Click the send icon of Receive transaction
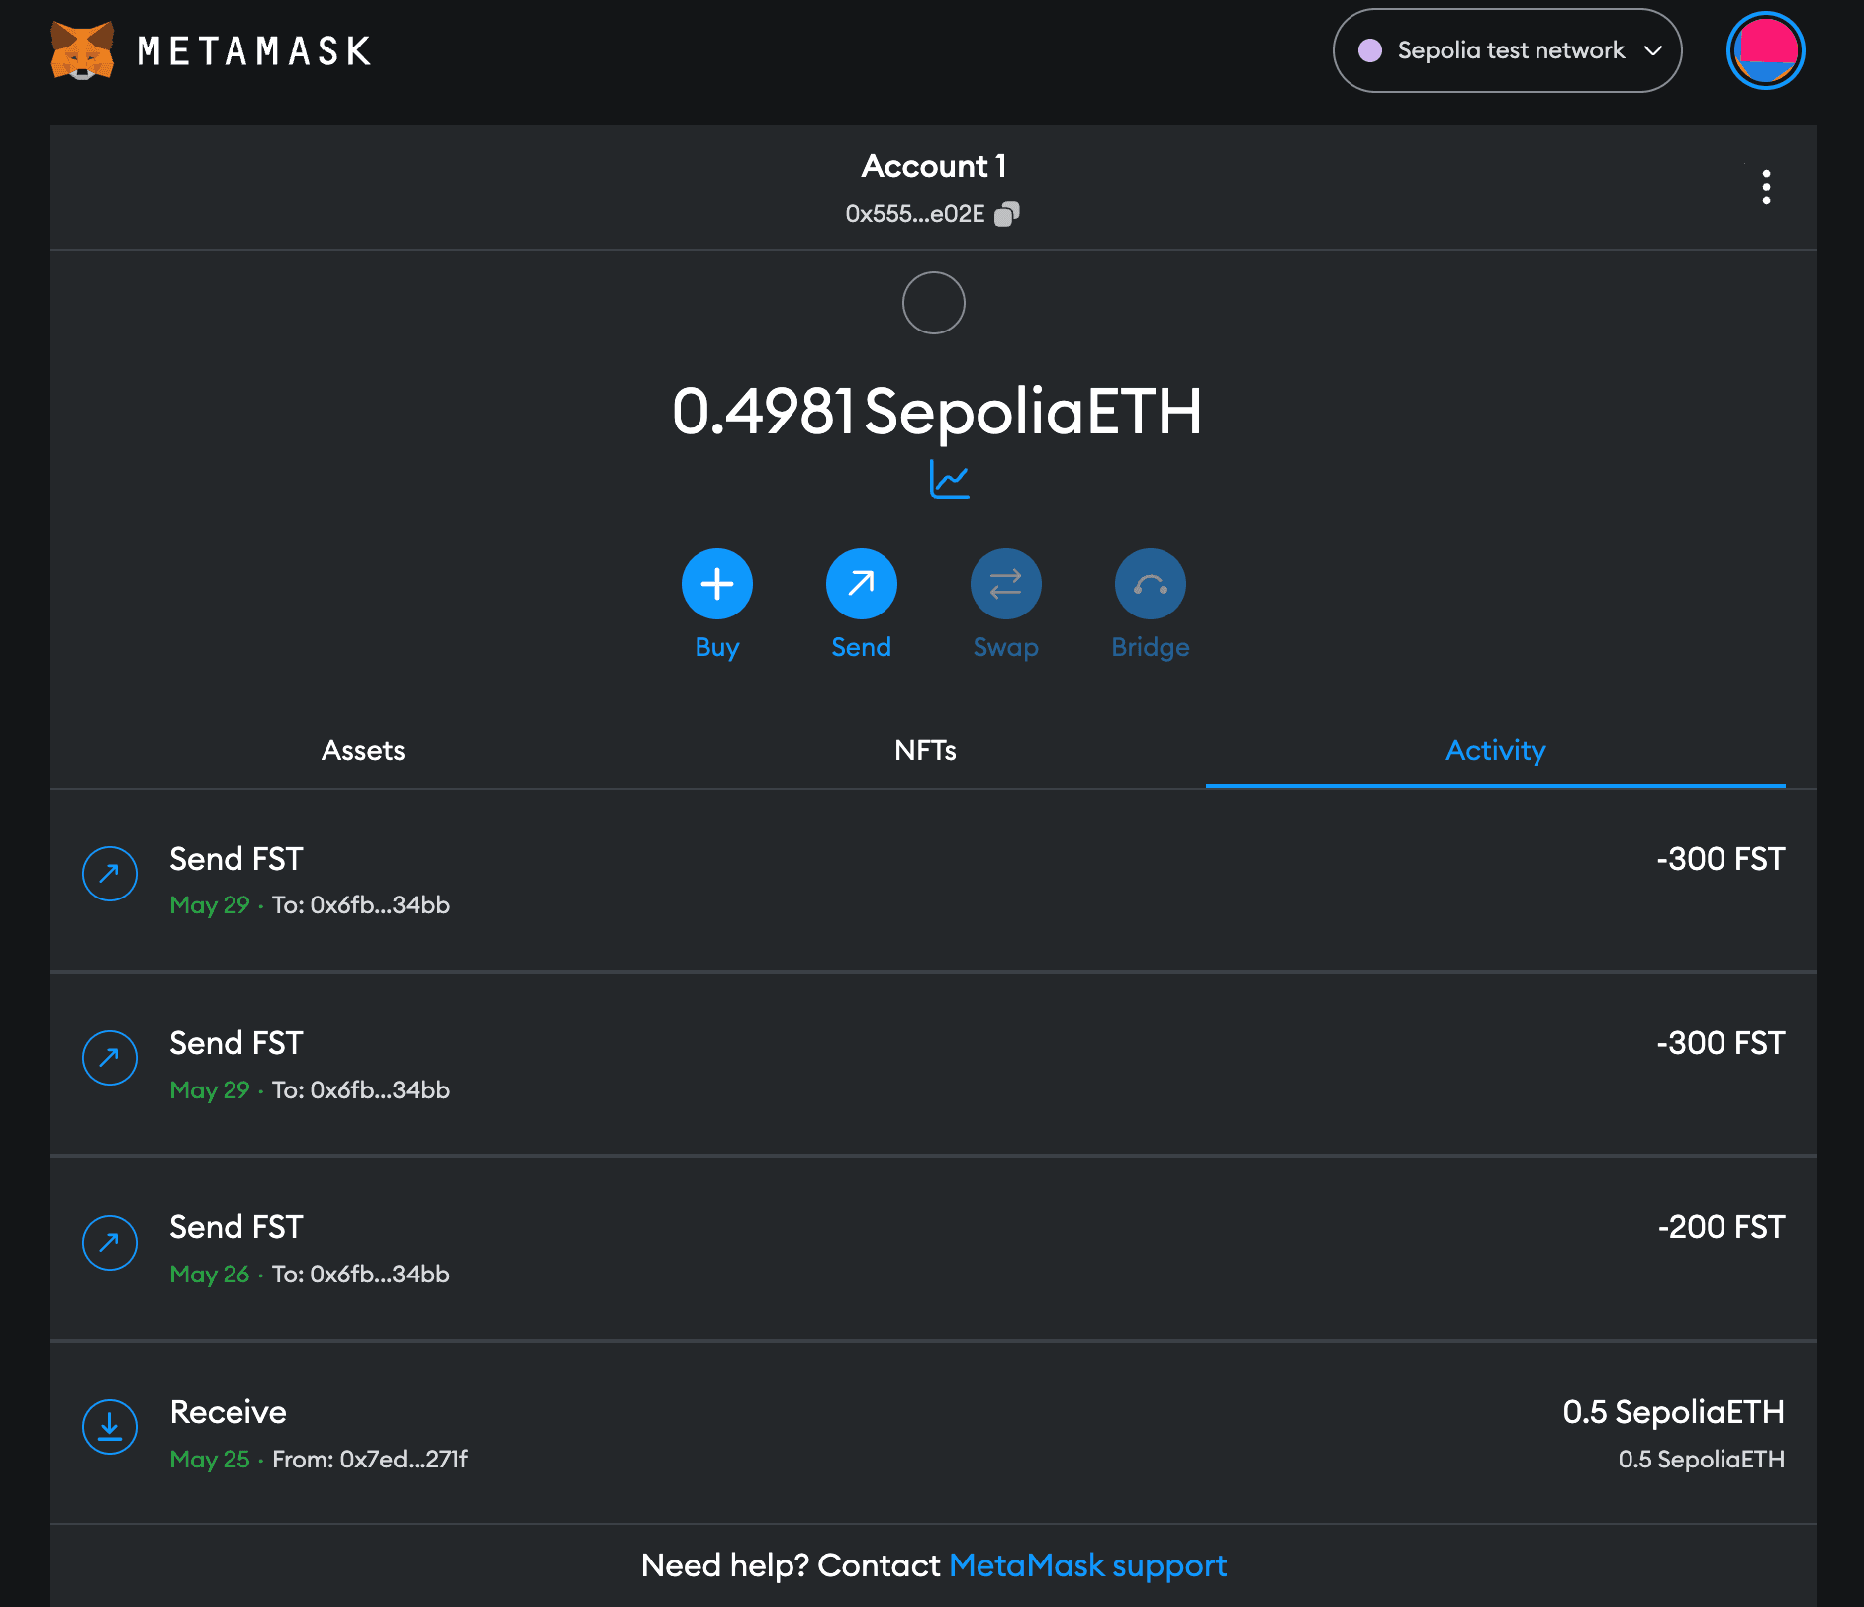Screen dimensions: 1864x1607 [x=110, y=1427]
